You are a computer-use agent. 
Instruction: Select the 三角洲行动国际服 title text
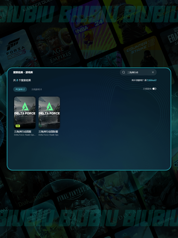pyautogui.click(x=48, y=132)
